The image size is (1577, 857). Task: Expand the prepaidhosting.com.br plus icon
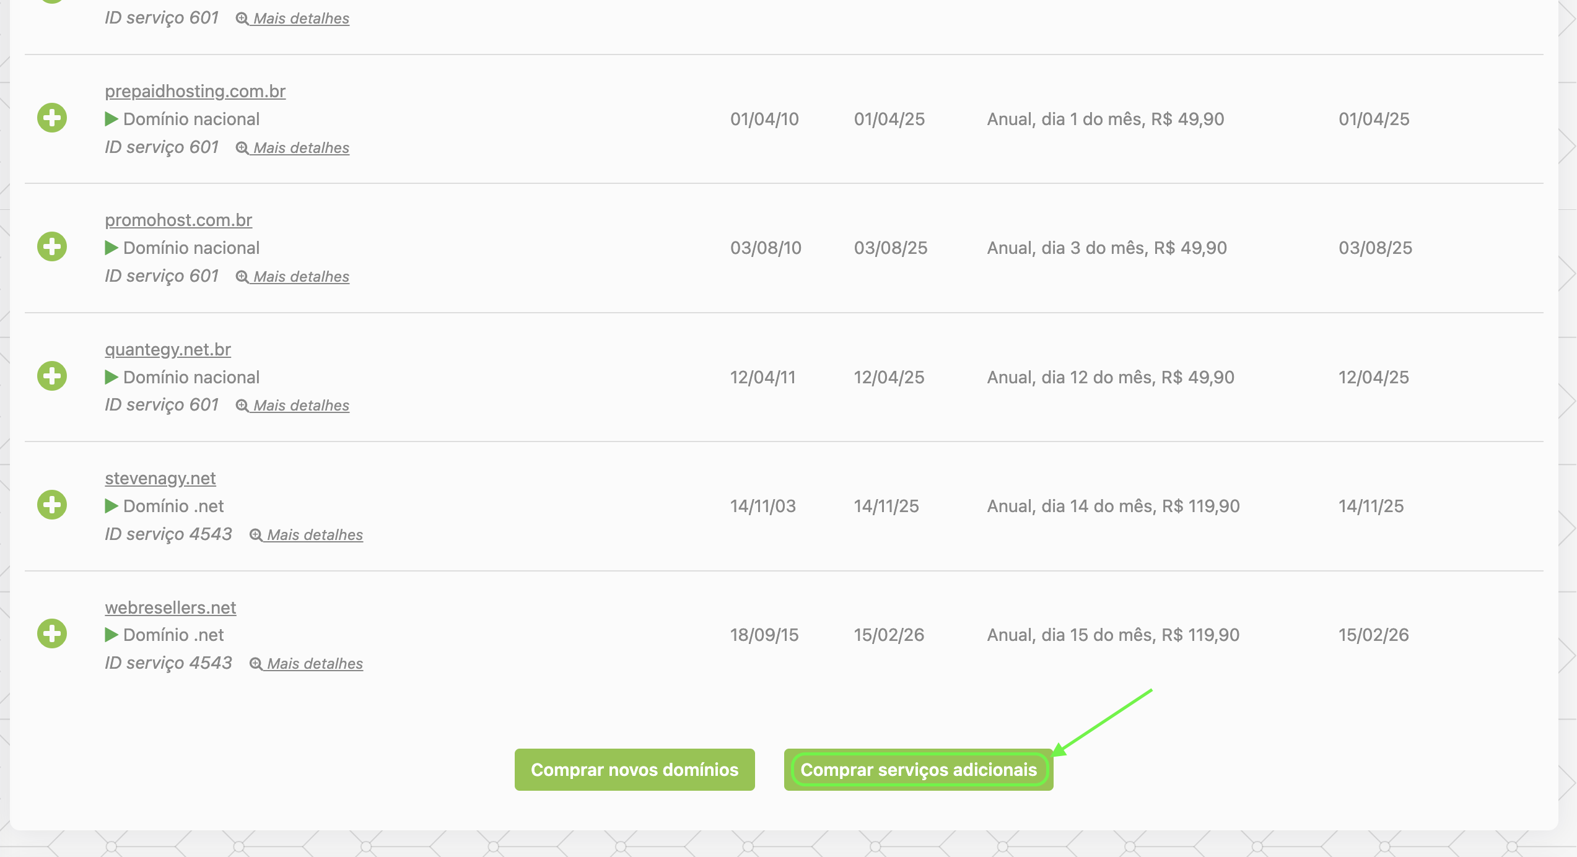click(x=52, y=118)
